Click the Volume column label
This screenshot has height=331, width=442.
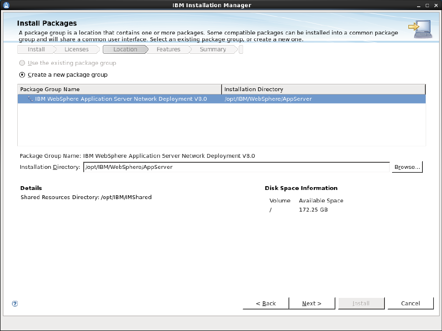(x=280, y=201)
